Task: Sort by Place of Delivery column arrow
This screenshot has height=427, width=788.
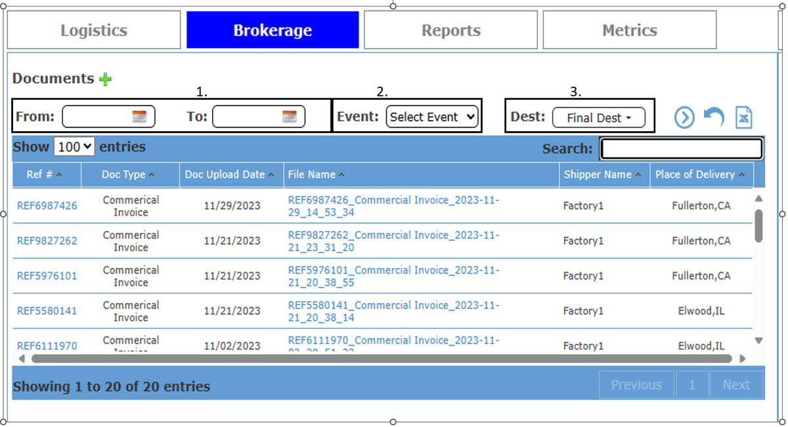Action: click(741, 175)
